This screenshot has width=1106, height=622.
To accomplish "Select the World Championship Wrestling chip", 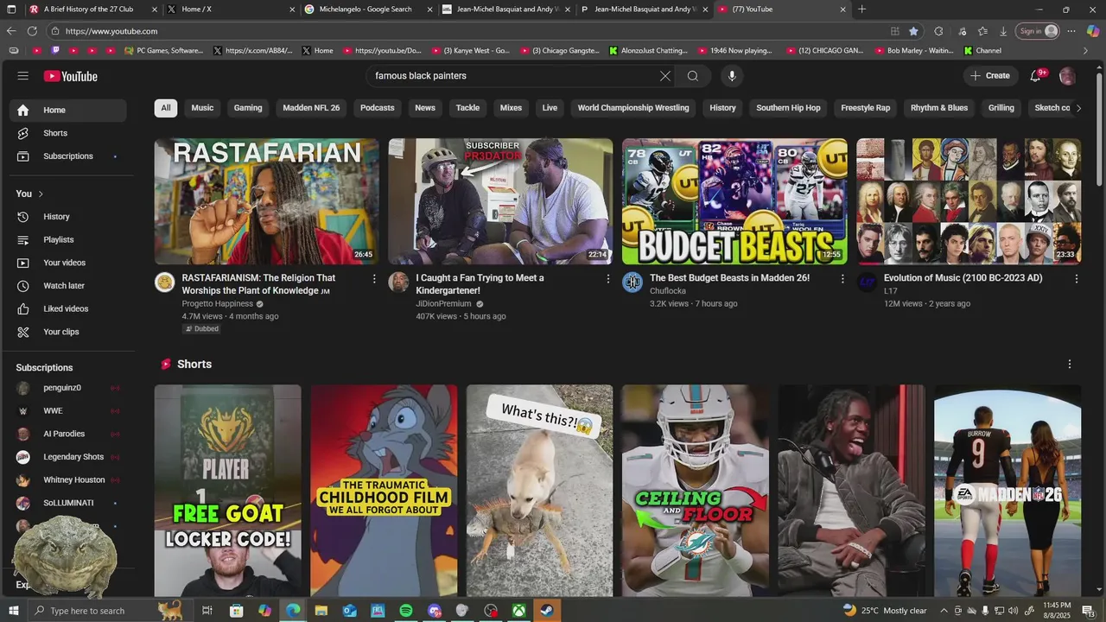I will (633, 108).
